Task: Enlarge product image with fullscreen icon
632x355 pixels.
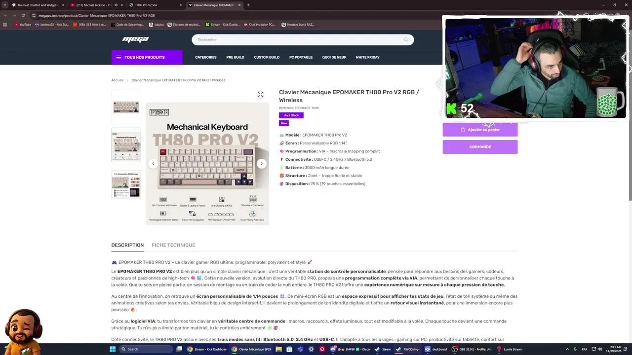Action: (260, 94)
